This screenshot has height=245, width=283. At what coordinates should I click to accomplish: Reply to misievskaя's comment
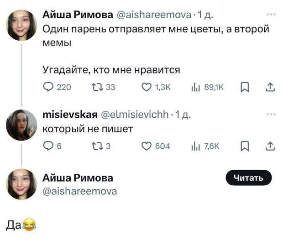point(48,146)
